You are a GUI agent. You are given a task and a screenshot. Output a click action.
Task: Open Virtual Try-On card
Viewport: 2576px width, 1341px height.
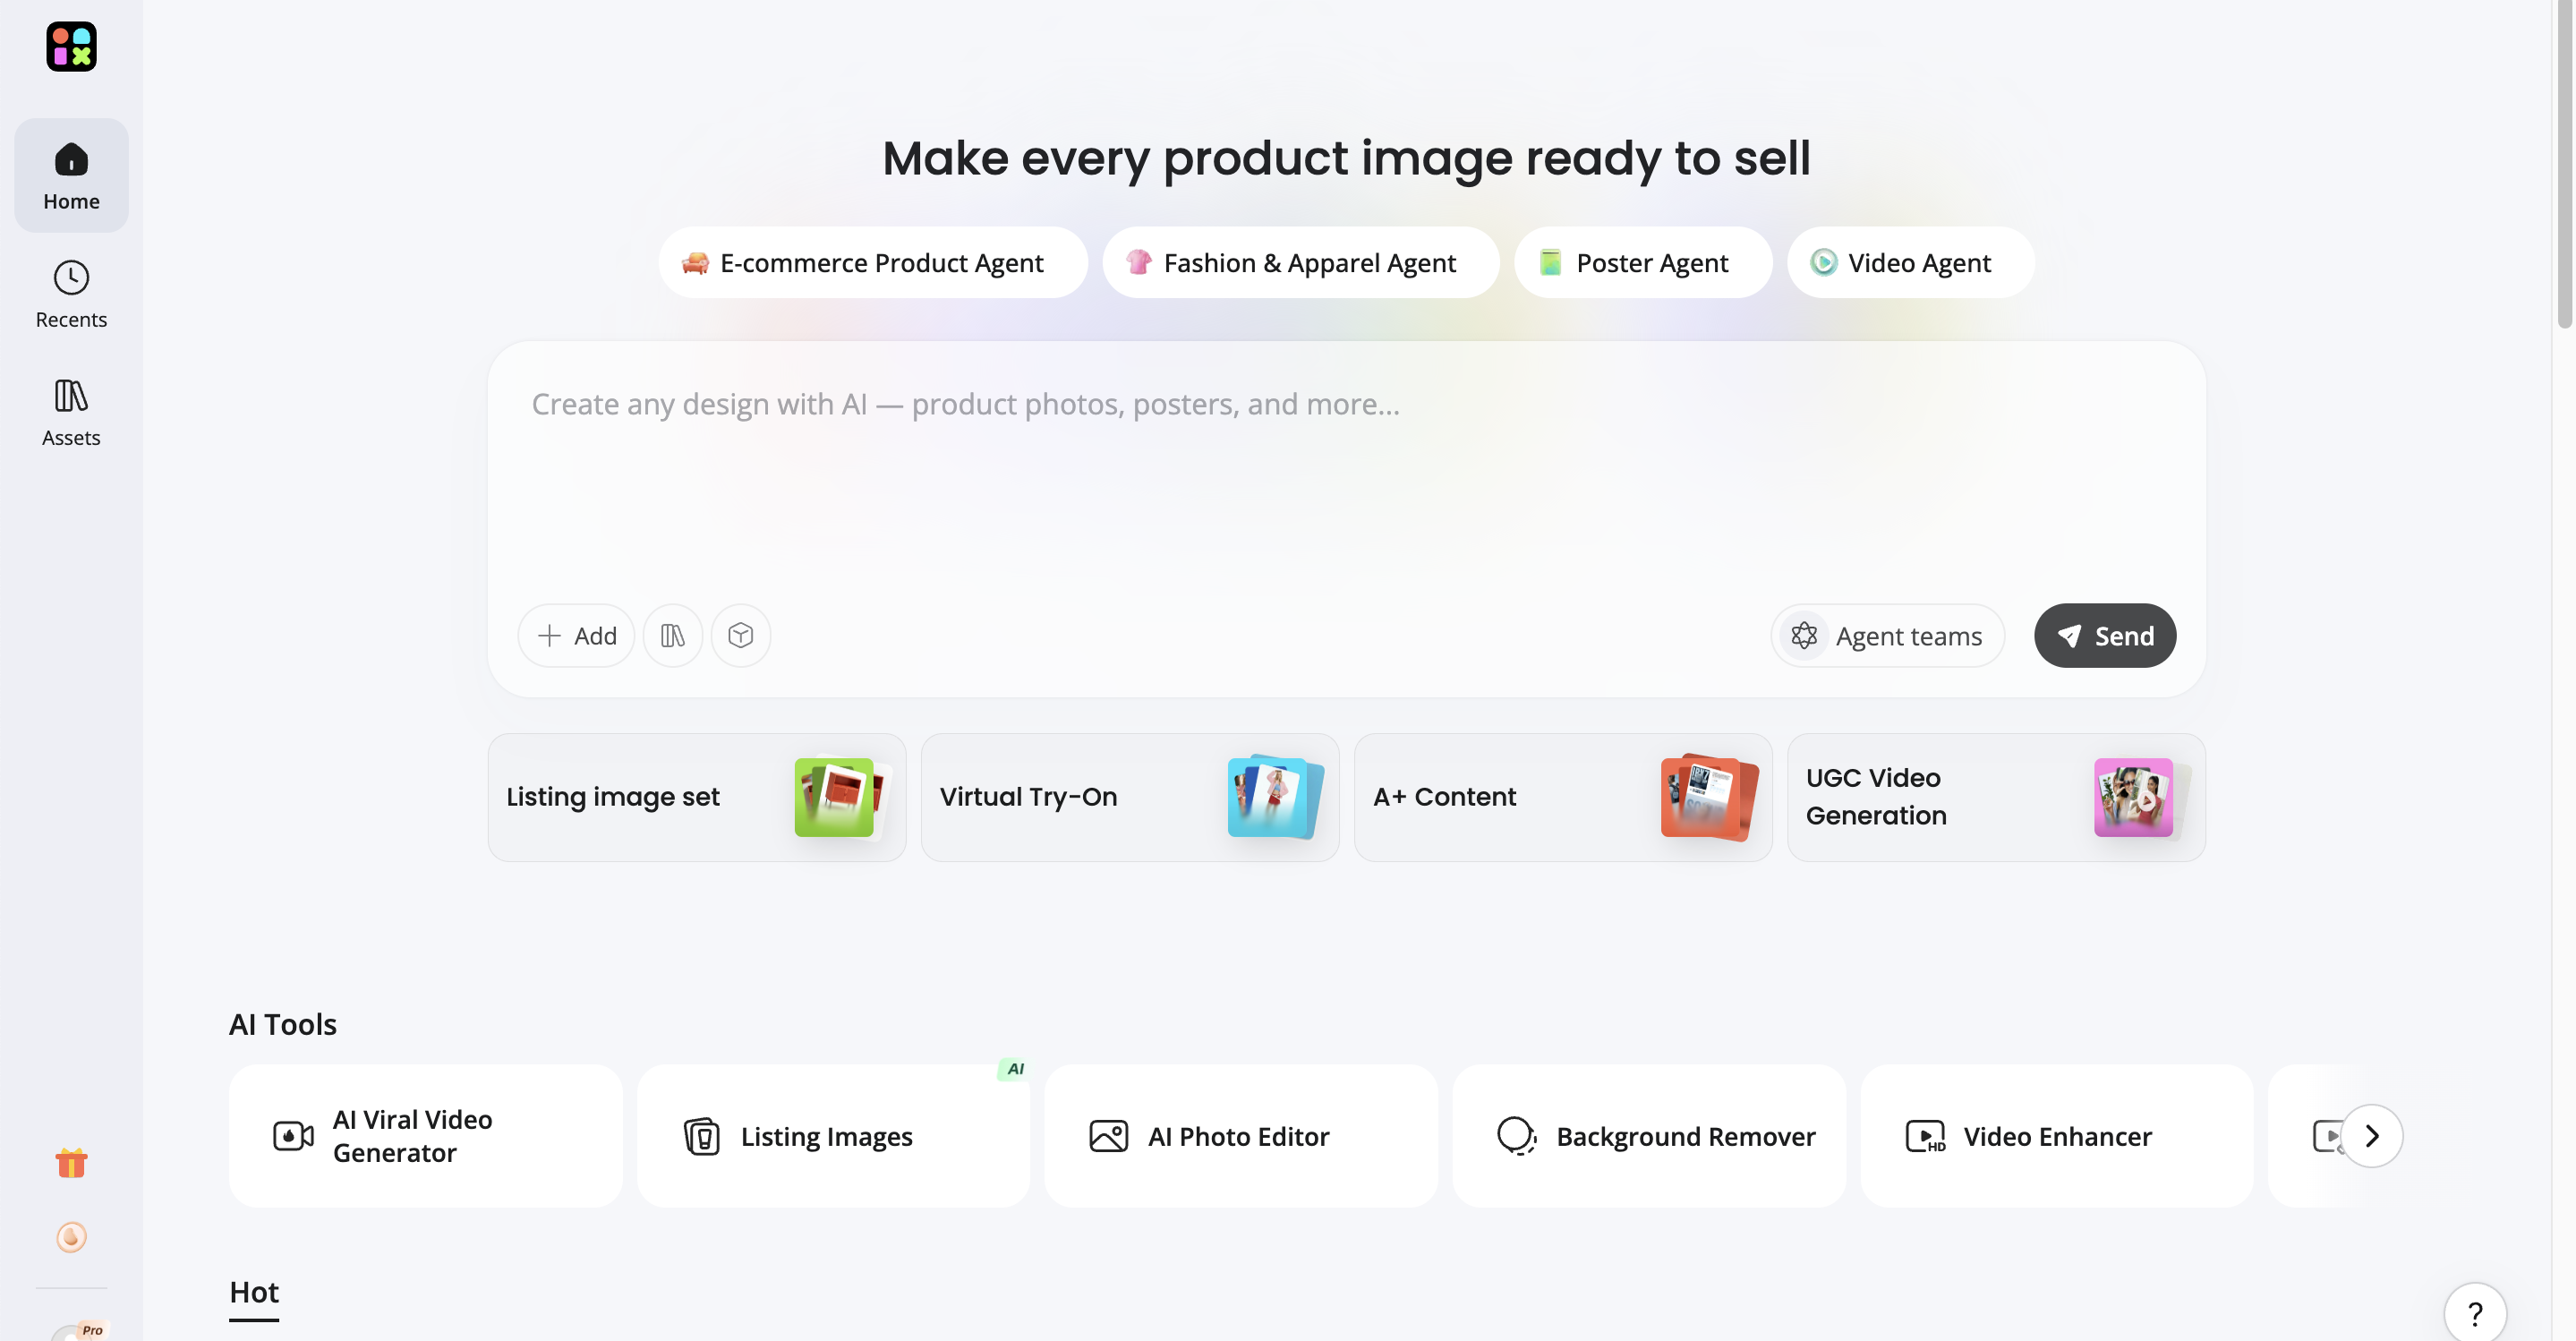[1130, 797]
